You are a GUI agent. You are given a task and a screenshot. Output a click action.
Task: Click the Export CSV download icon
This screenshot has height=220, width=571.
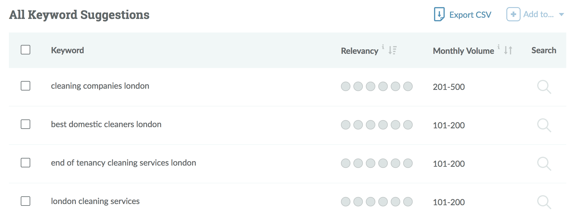[439, 14]
